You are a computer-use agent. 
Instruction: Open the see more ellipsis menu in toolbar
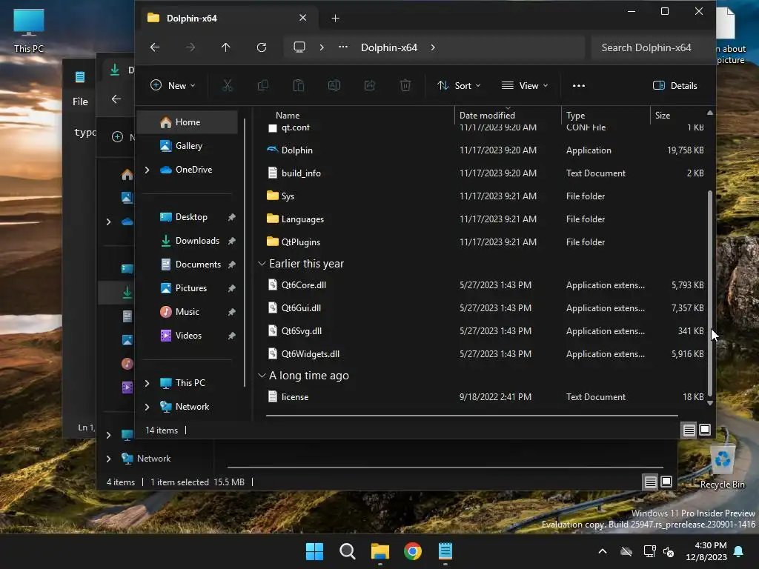579,86
